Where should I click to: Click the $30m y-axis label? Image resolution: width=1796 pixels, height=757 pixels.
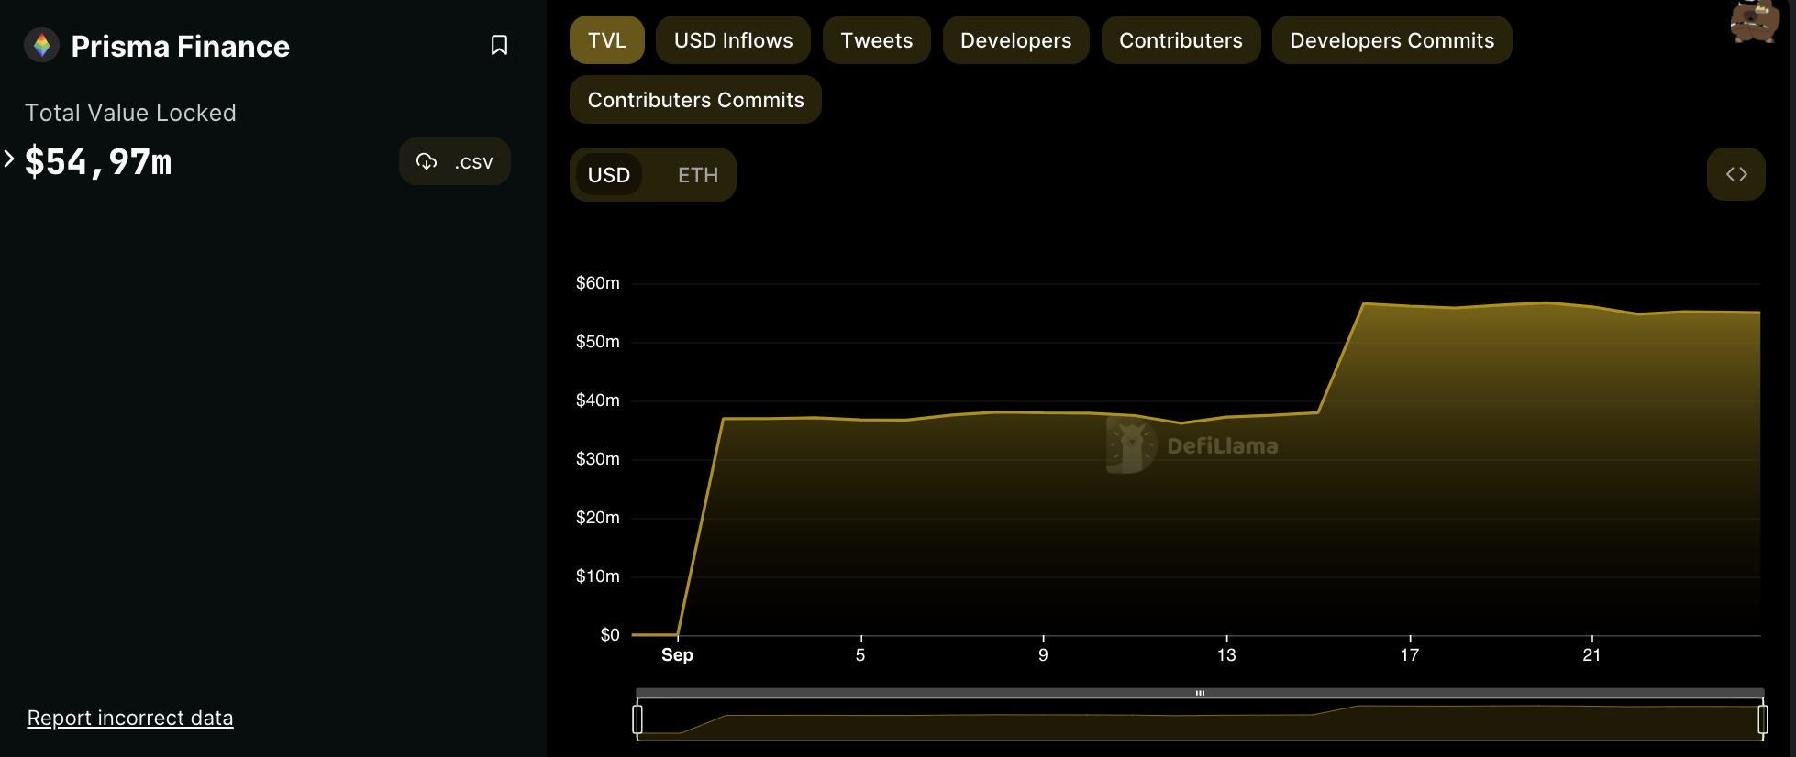[597, 459]
